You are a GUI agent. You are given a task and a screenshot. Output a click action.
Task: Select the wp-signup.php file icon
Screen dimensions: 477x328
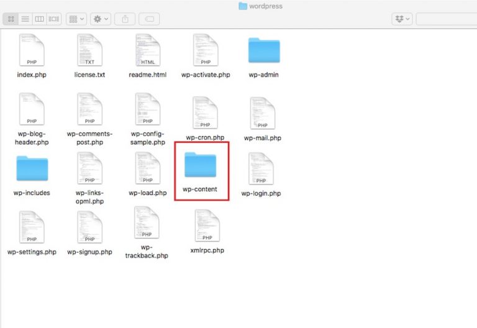[89, 227]
